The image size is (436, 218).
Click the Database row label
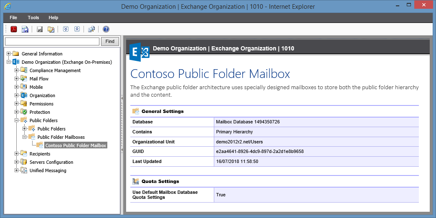142,122
